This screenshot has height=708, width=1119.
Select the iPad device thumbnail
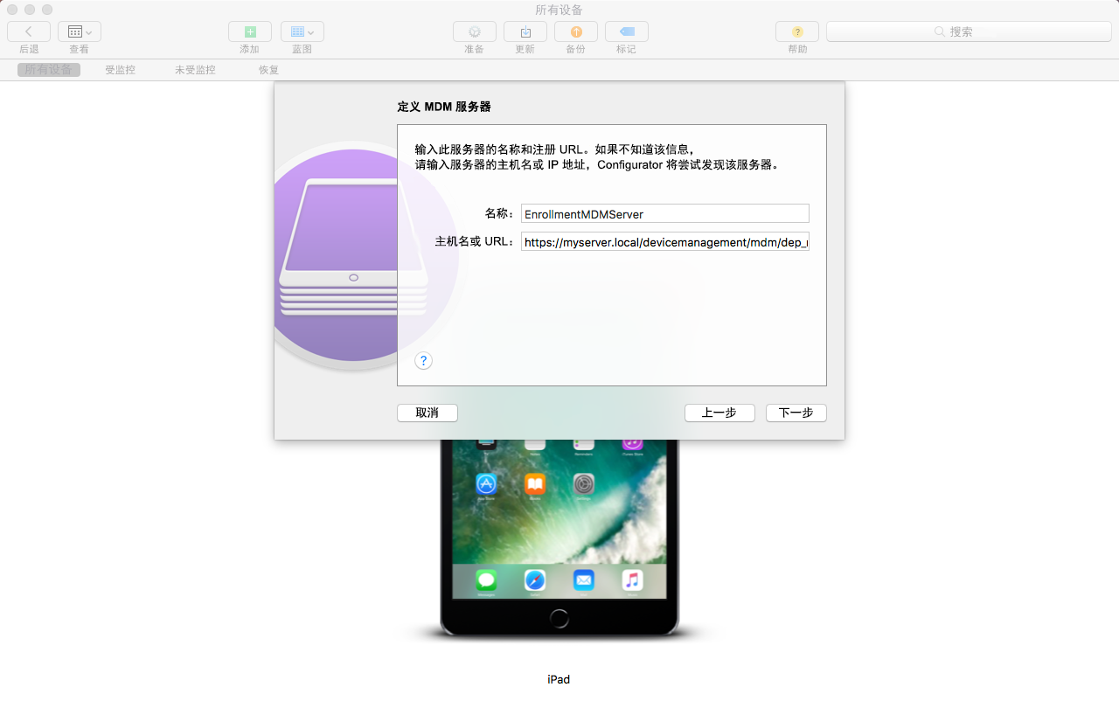559,537
